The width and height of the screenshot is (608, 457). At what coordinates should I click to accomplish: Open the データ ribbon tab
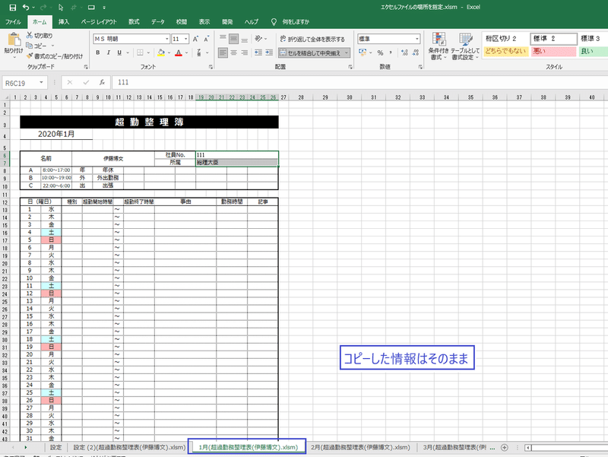click(158, 22)
